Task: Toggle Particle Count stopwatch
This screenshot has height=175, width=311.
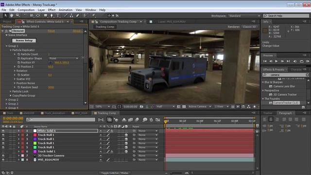Action: click(18, 54)
